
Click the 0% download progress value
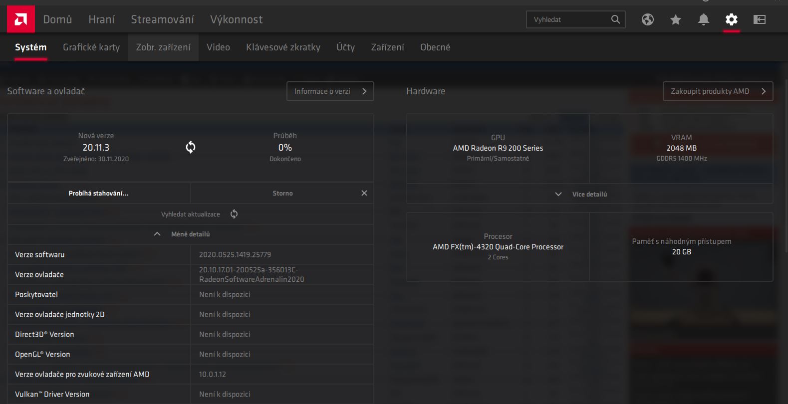(x=285, y=148)
